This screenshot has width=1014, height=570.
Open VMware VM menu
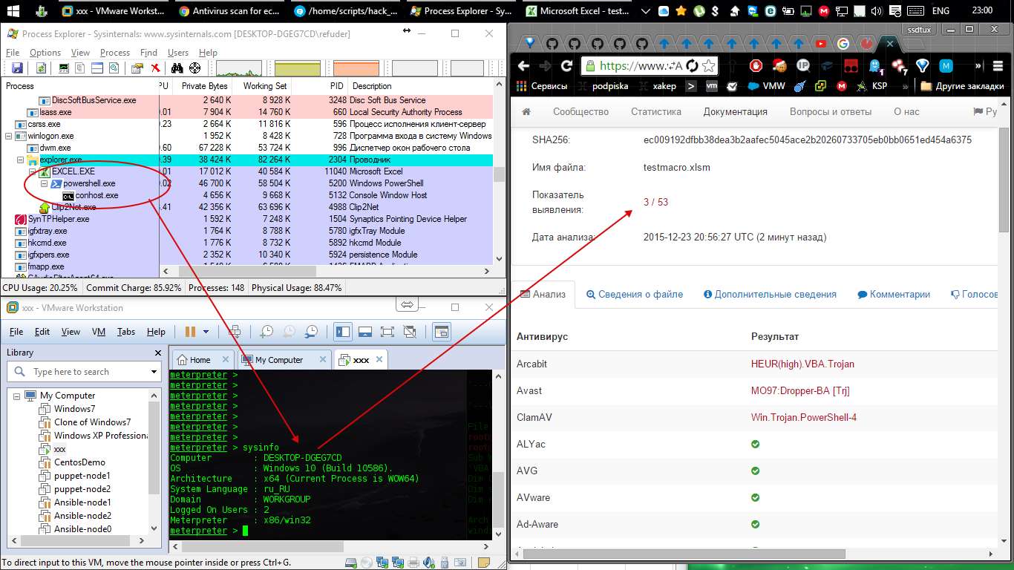(x=100, y=332)
